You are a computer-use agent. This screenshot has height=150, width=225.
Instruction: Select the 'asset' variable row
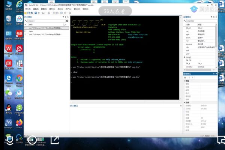199,37
